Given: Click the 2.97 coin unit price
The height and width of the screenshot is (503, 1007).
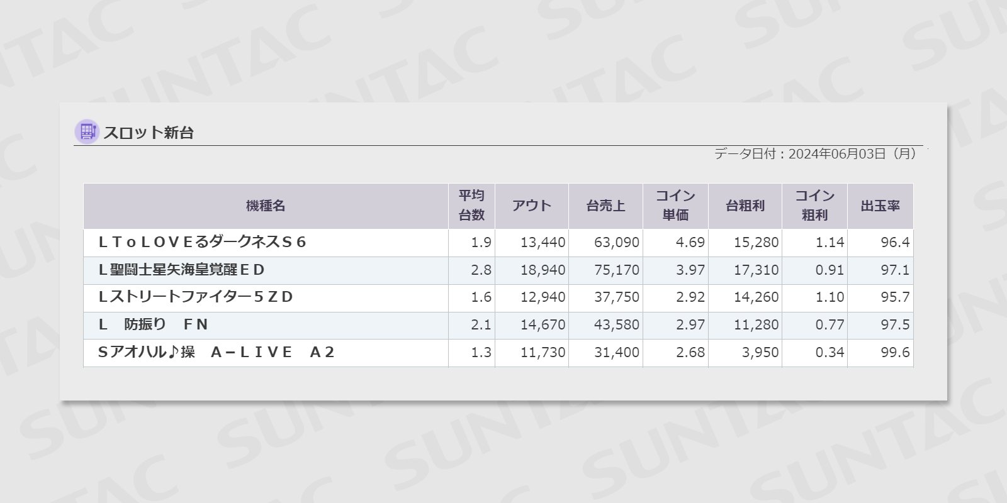Looking at the screenshot, I should point(690,325).
